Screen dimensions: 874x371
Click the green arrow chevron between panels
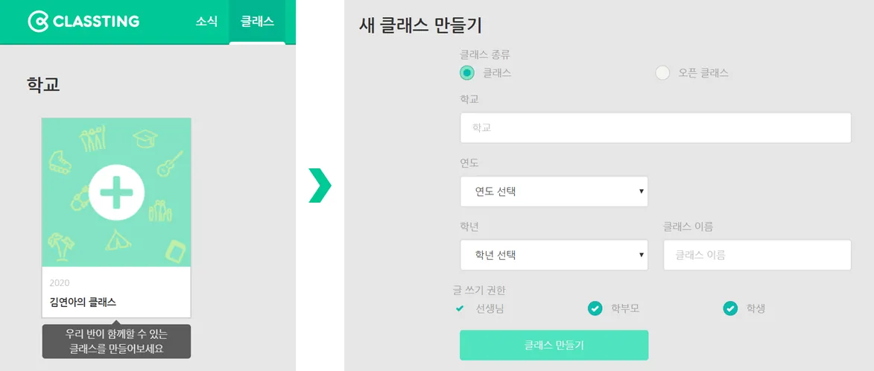click(x=319, y=185)
